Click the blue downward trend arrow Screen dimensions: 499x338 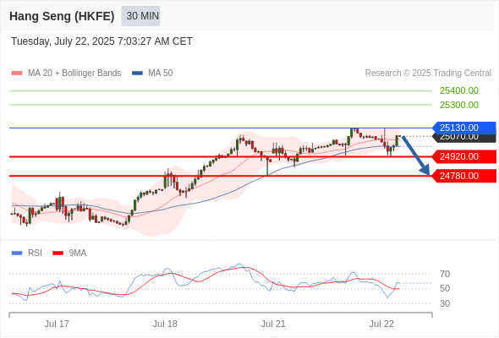pyautogui.click(x=415, y=155)
